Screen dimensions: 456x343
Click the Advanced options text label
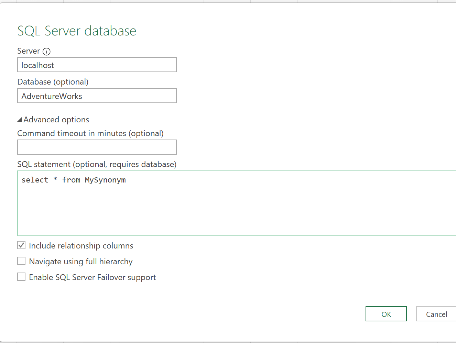56,119
